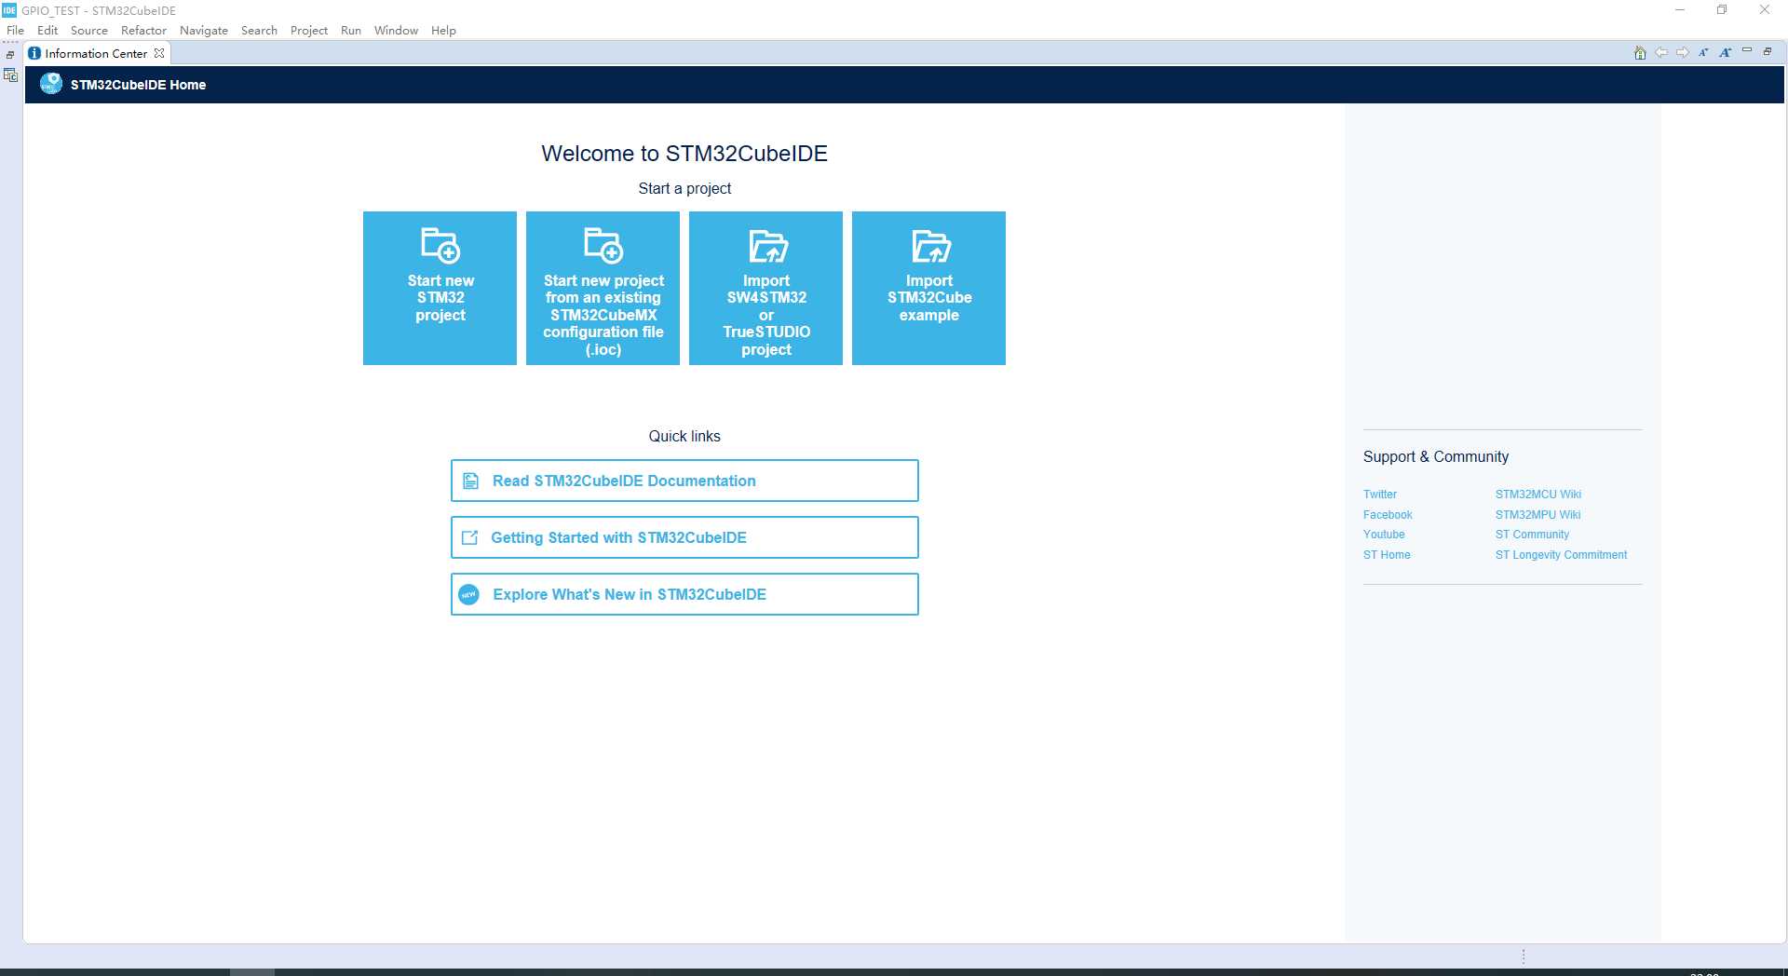Open the Run menu
Screen dimensions: 1788x976
point(351,30)
